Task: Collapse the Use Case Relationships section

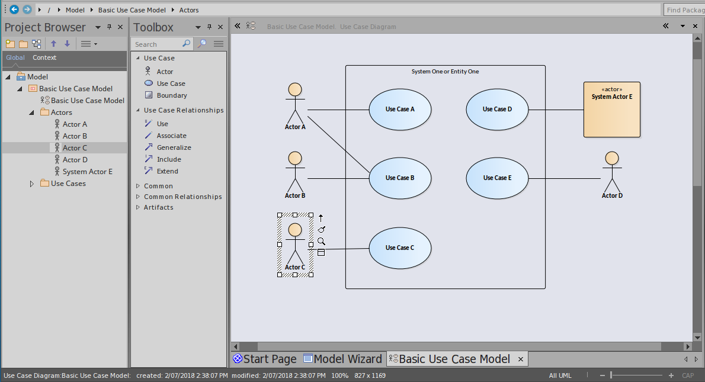Action: click(x=138, y=110)
